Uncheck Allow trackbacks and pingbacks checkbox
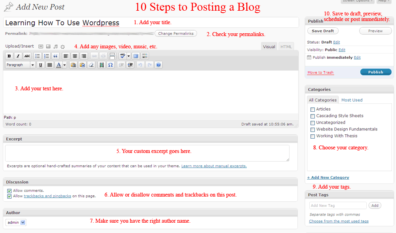 coord(10,196)
